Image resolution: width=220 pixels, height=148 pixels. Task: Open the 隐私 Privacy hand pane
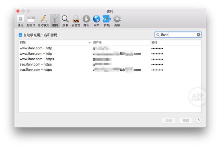point(86,21)
